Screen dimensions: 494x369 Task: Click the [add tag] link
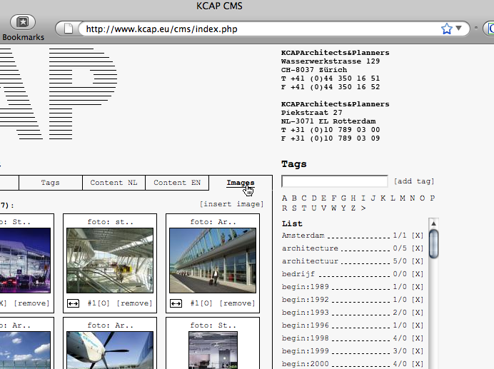[x=414, y=181]
